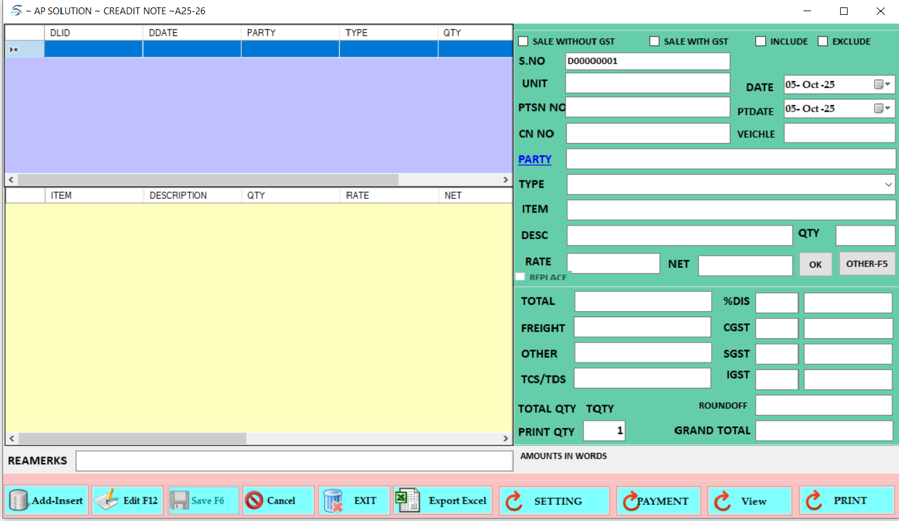Open the DATE calendar dropdown
The image size is (899, 521).
[882, 84]
